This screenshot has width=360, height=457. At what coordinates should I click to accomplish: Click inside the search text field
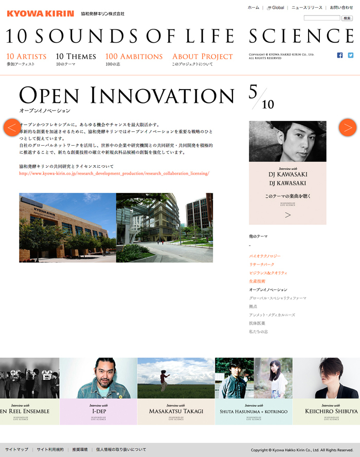click(x=321, y=18)
